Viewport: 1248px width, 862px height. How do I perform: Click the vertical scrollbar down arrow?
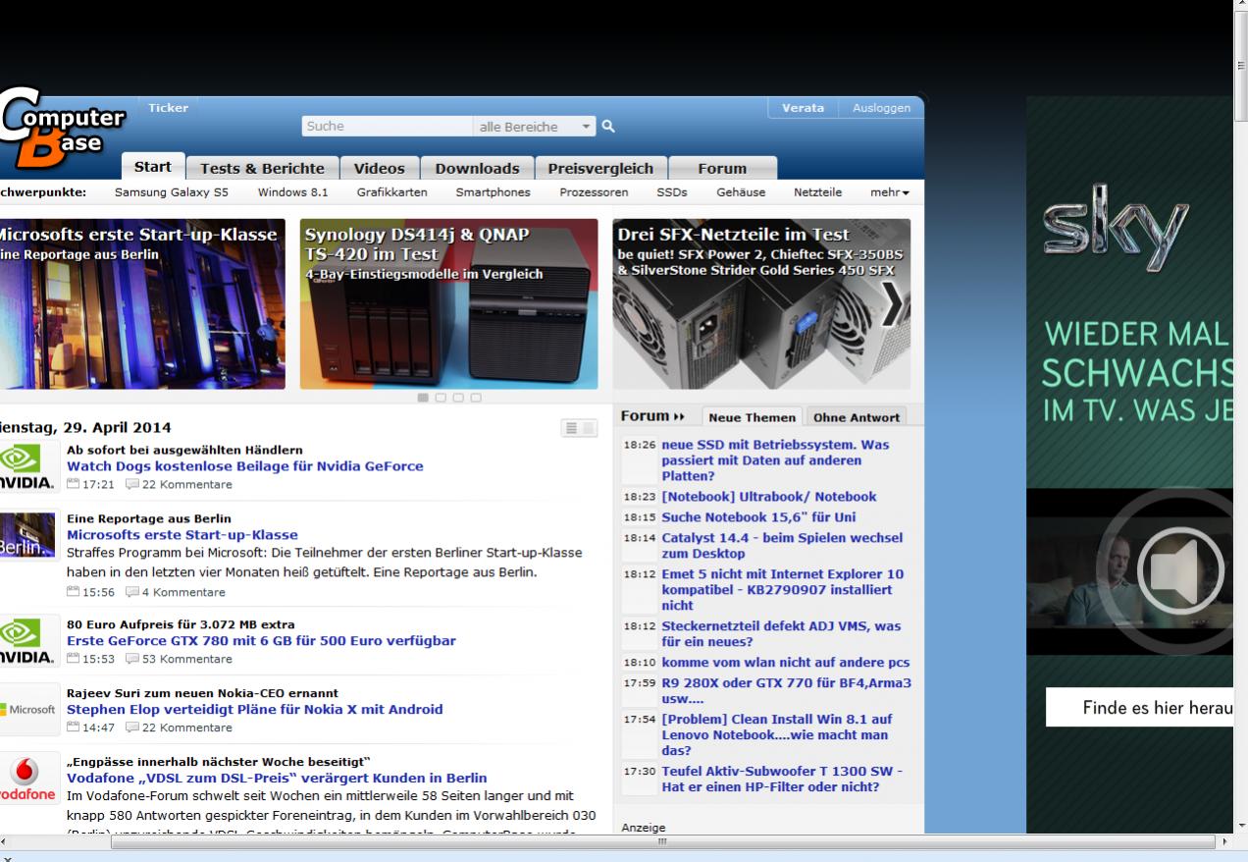coord(1239,826)
